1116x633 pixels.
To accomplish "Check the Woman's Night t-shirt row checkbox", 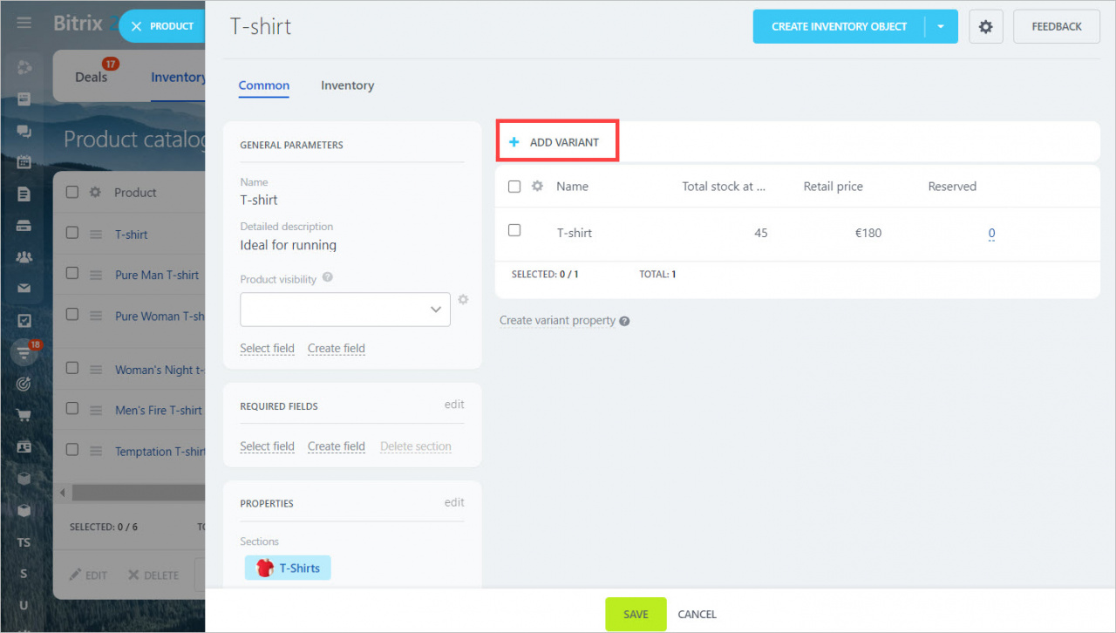I will click(x=72, y=368).
